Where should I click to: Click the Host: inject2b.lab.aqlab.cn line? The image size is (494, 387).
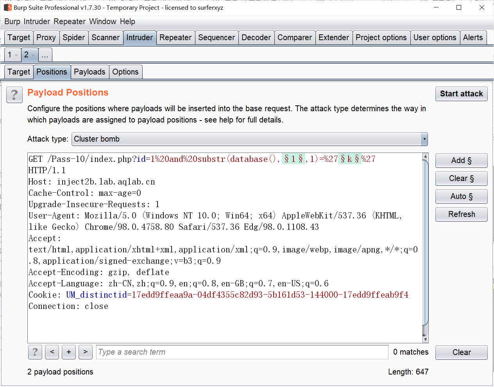(92, 181)
